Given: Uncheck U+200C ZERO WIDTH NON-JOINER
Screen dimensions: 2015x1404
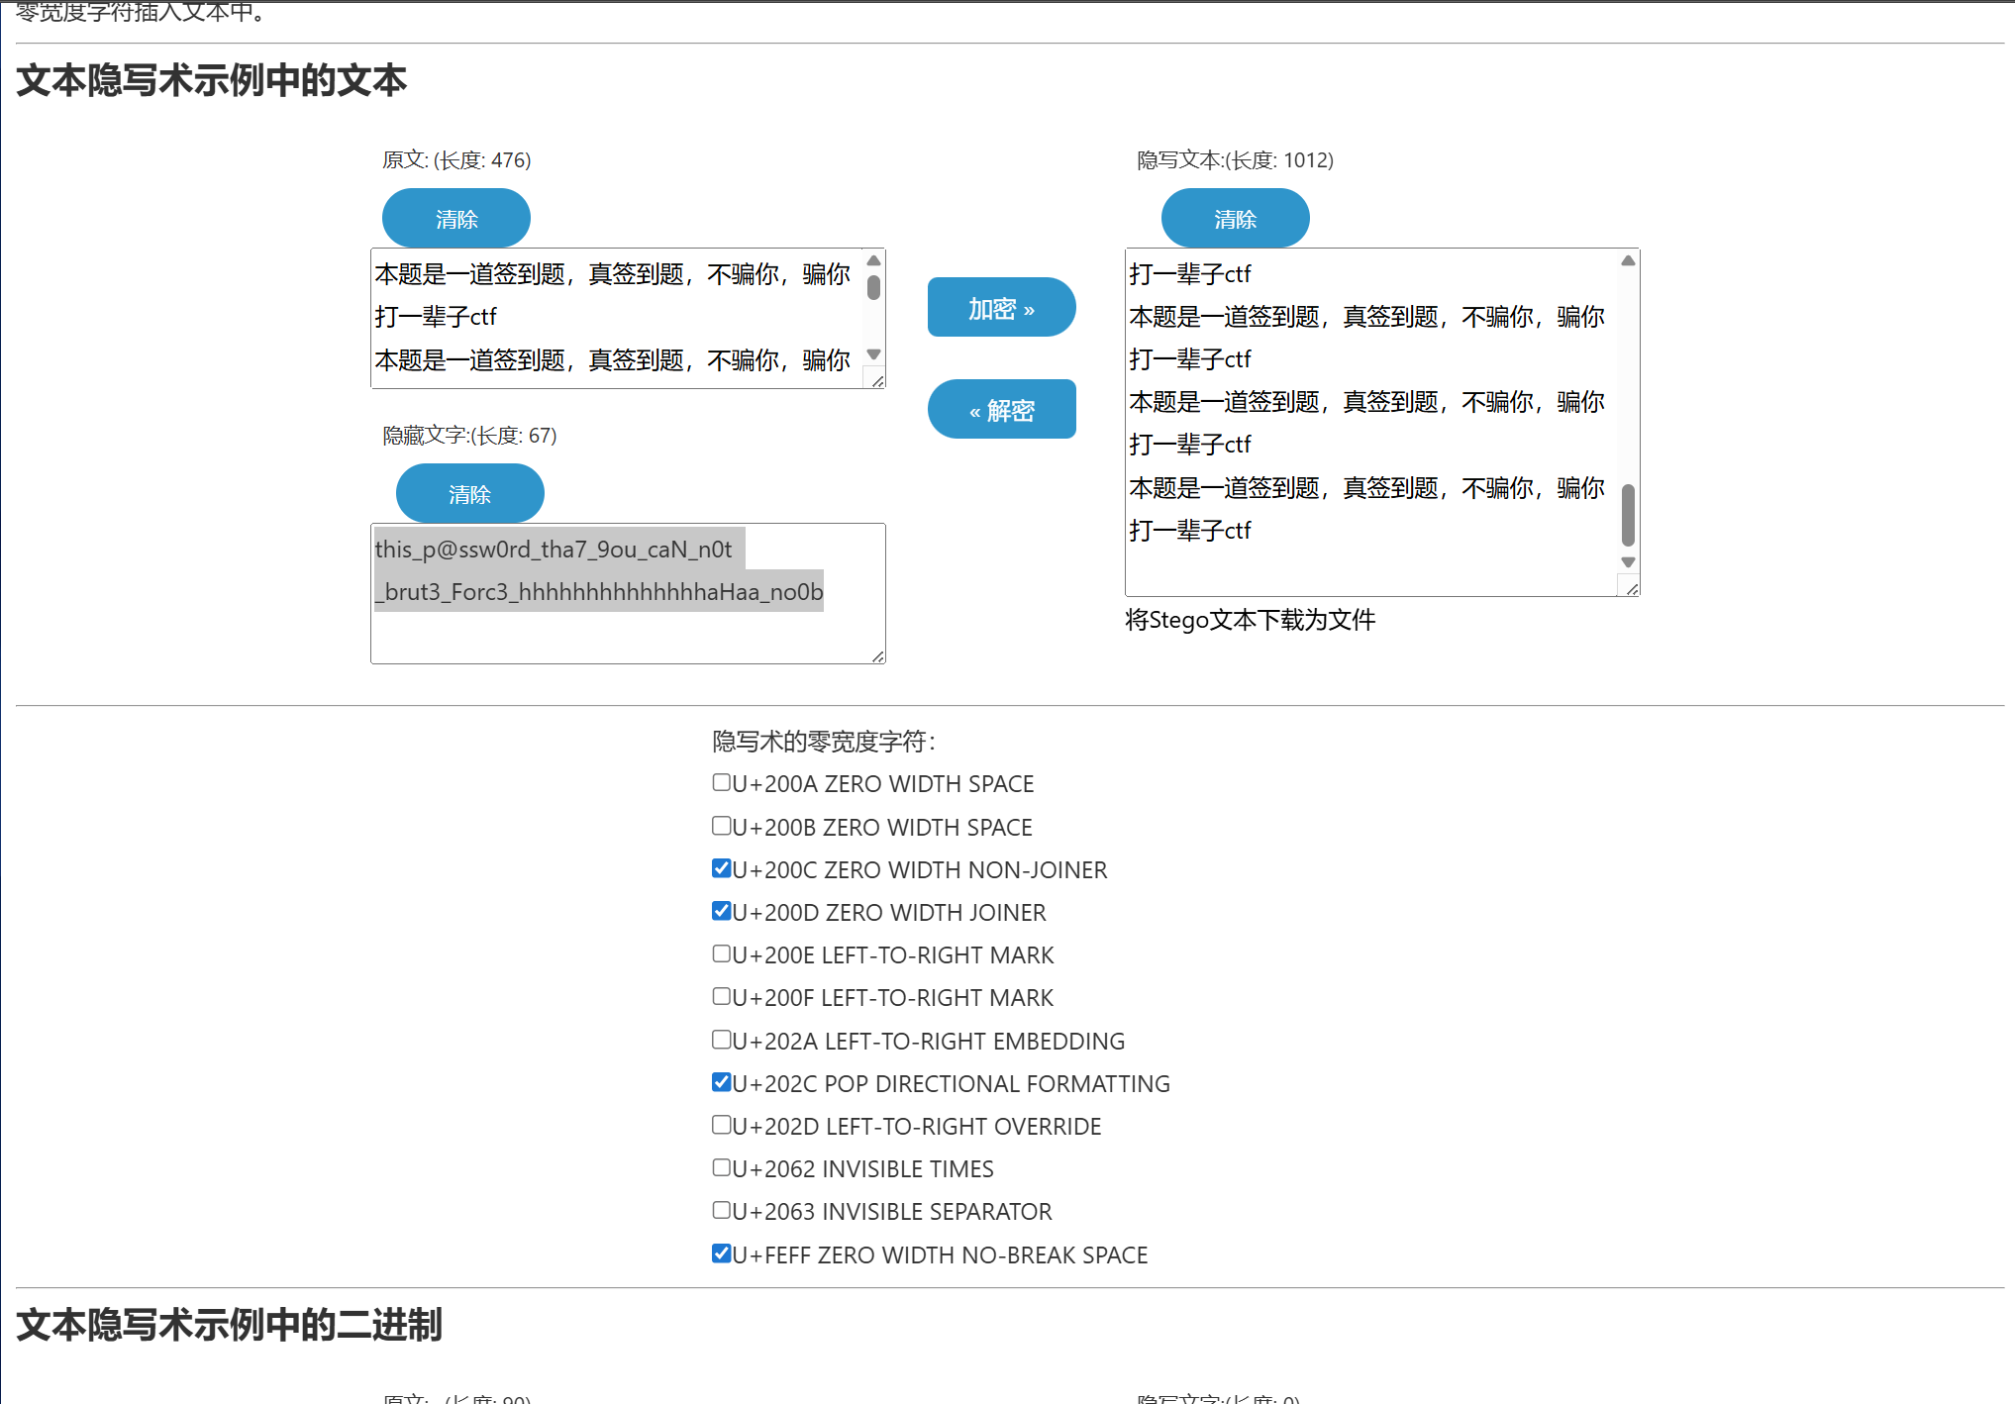Looking at the screenshot, I should point(722,868).
